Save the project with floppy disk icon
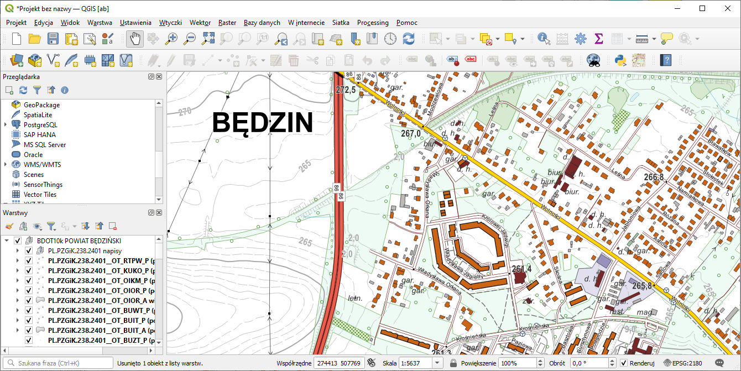Image resolution: width=741 pixels, height=371 pixels. pyautogui.click(x=53, y=39)
